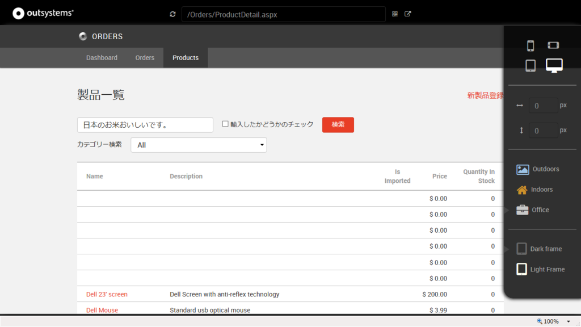The height and width of the screenshot is (327, 581).
Task: Click the 製品一覧 page heading
Action: click(101, 95)
